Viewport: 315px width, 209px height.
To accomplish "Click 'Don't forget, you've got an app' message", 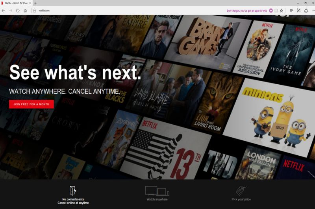I will coord(247,11).
